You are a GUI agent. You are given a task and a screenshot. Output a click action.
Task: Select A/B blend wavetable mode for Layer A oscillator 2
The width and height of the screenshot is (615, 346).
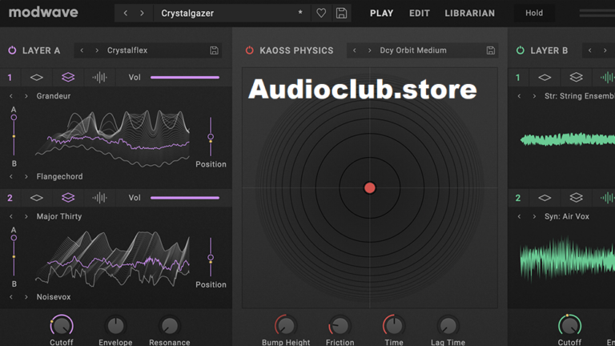tap(68, 198)
